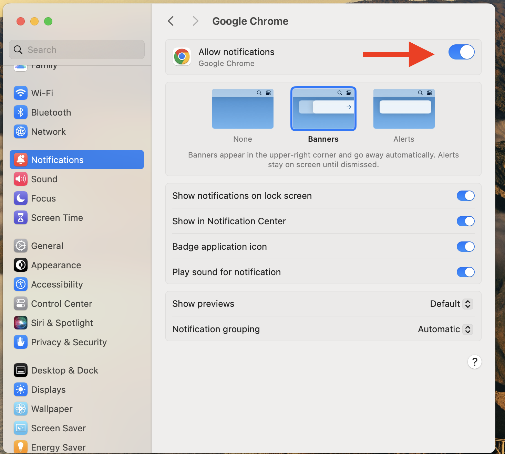Click the yellow minimize window button
This screenshot has height=454, width=505.
click(x=34, y=21)
